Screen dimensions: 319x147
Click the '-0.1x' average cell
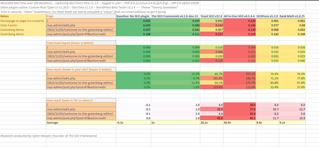[133, 123]
